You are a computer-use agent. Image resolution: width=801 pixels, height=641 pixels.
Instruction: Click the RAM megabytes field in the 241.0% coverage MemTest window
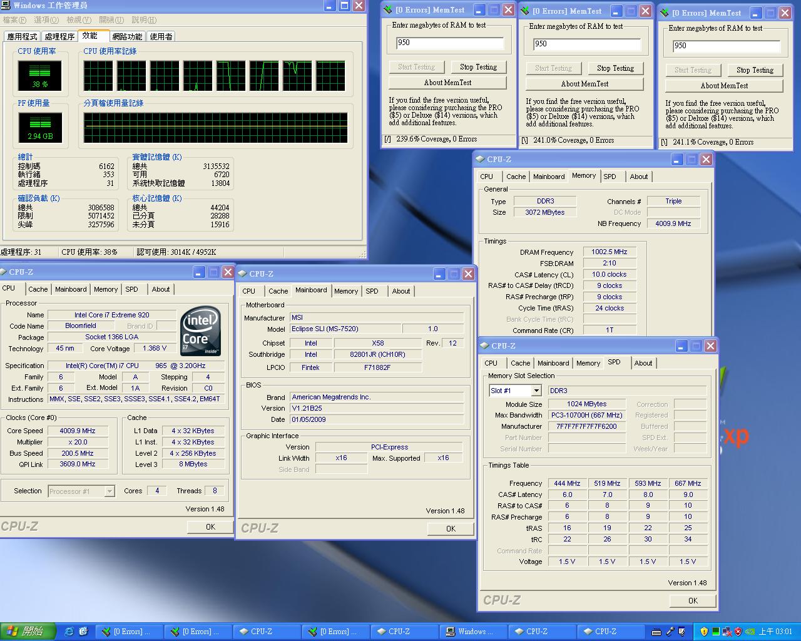click(586, 44)
